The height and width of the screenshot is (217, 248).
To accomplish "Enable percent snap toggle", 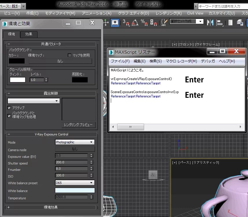I will pyautogui.click(x=144, y=23).
